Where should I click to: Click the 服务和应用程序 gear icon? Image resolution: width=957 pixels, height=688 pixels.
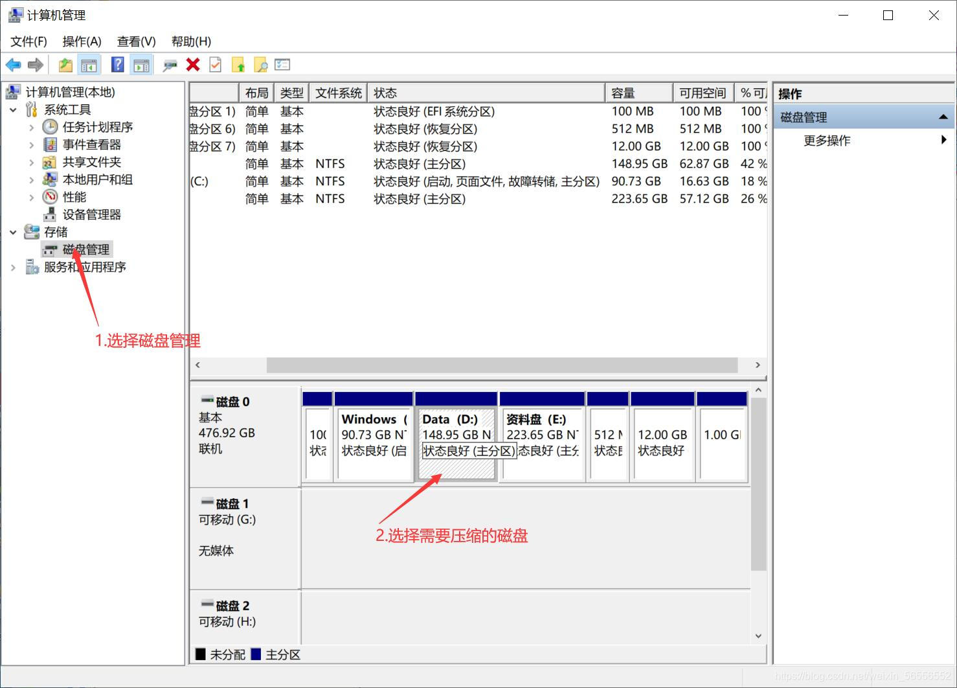click(x=32, y=267)
